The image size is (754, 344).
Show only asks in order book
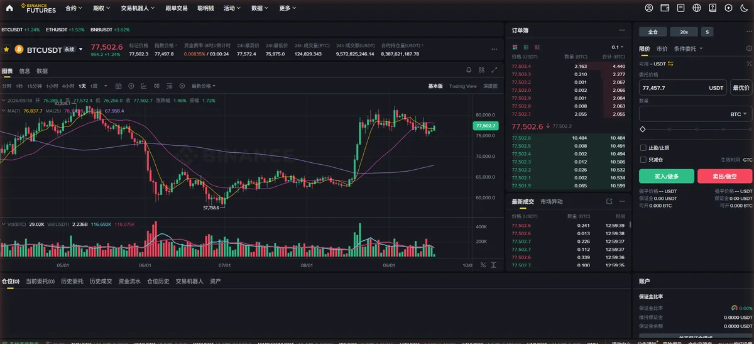(x=537, y=47)
